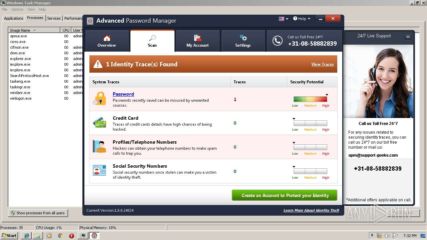Click the support agent photo

tap(378, 81)
